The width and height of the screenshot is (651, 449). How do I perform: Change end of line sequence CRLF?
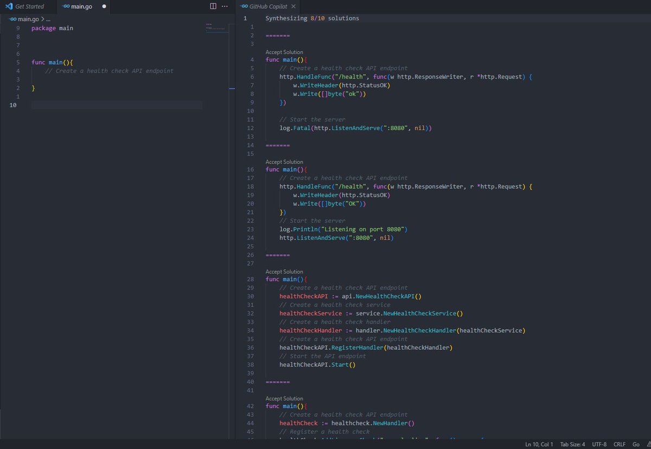(x=620, y=444)
